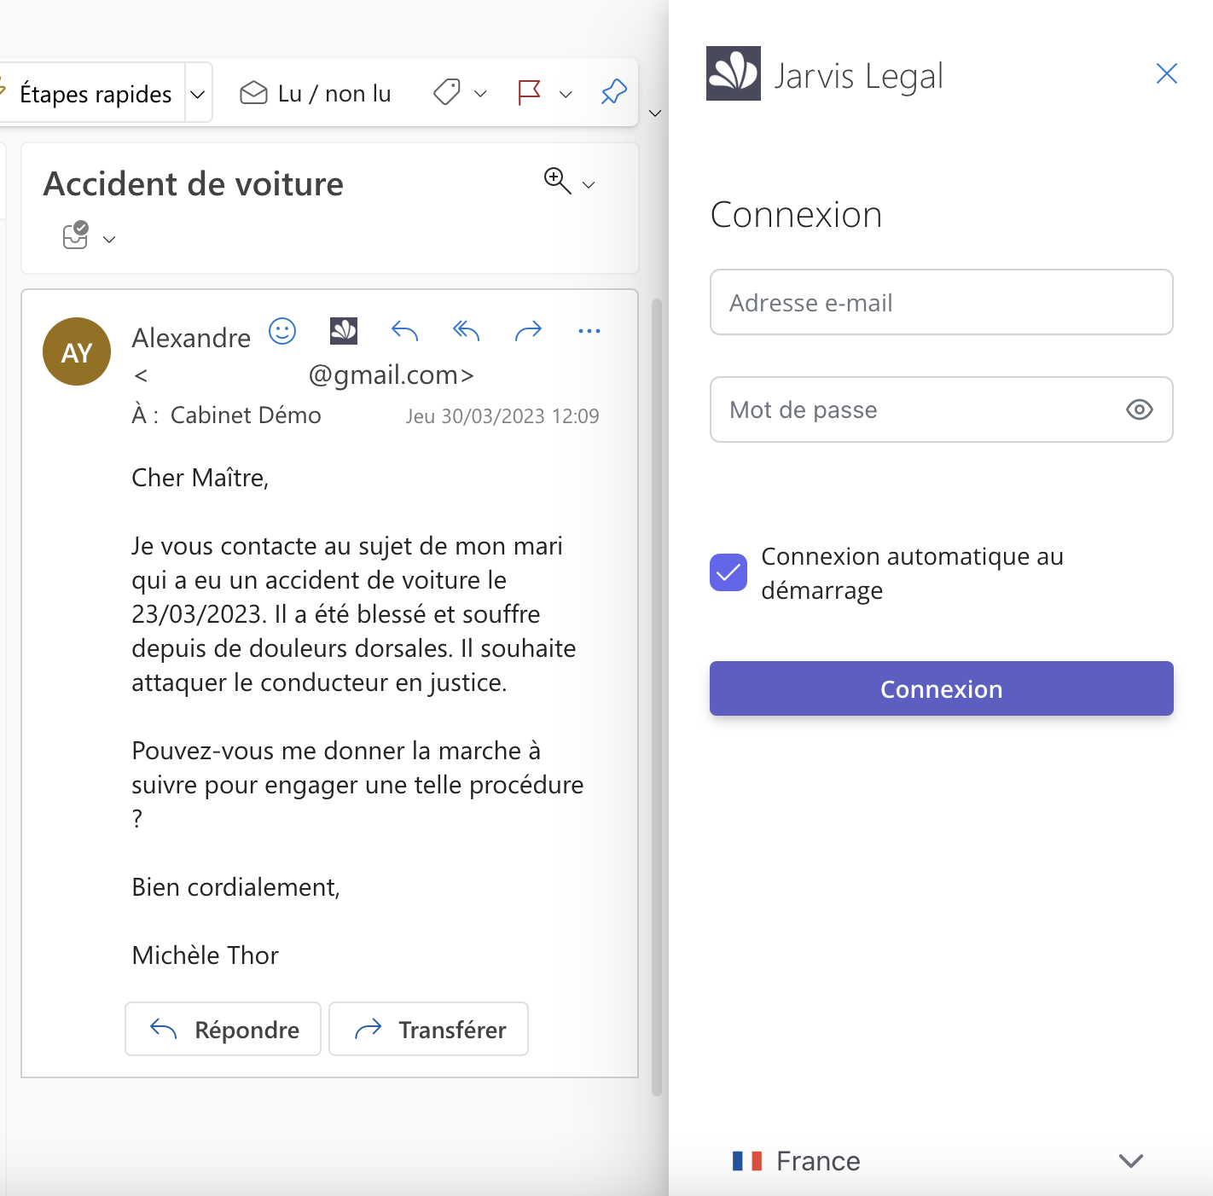
Task: Click the Michèle Thor signature
Action: pos(206,955)
